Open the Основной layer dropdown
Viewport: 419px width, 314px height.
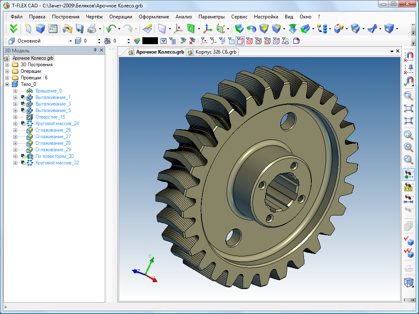71,41
